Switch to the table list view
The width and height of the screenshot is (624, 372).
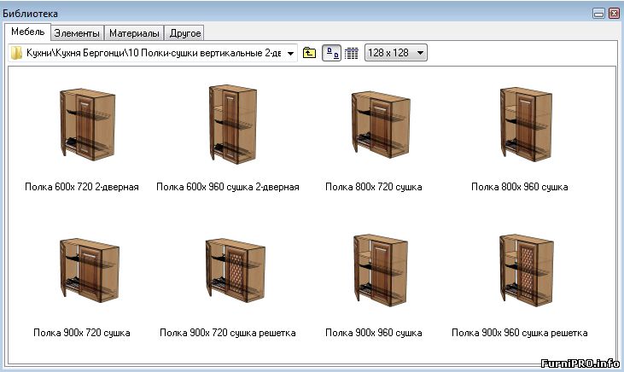coord(351,53)
